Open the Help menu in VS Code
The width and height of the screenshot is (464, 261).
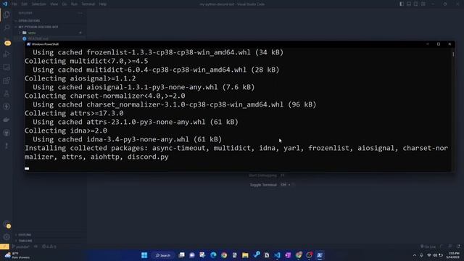[103, 4]
